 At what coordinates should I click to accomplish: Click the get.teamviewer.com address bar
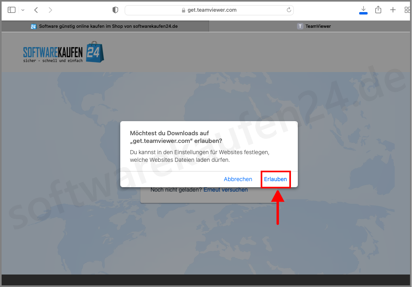pyautogui.click(x=209, y=10)
